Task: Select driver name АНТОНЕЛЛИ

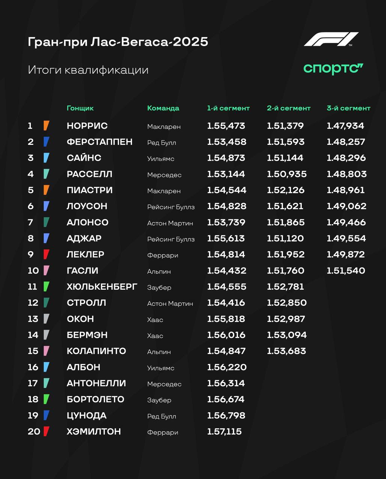Action: click(x=96, y=383)
